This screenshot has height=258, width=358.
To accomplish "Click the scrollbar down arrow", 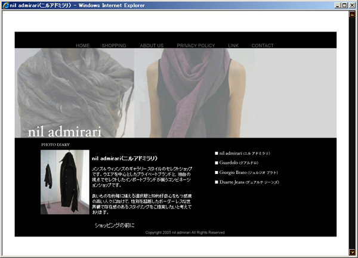I will coord(352,252).
